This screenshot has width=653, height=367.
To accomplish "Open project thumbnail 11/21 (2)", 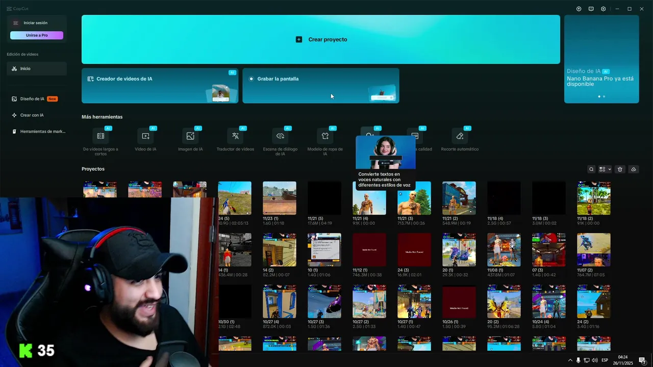I will pyautogui.click(x=459, y=198).
